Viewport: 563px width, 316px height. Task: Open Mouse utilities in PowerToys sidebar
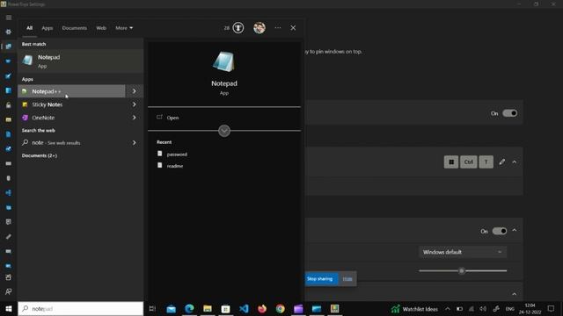tap(9, 178)
